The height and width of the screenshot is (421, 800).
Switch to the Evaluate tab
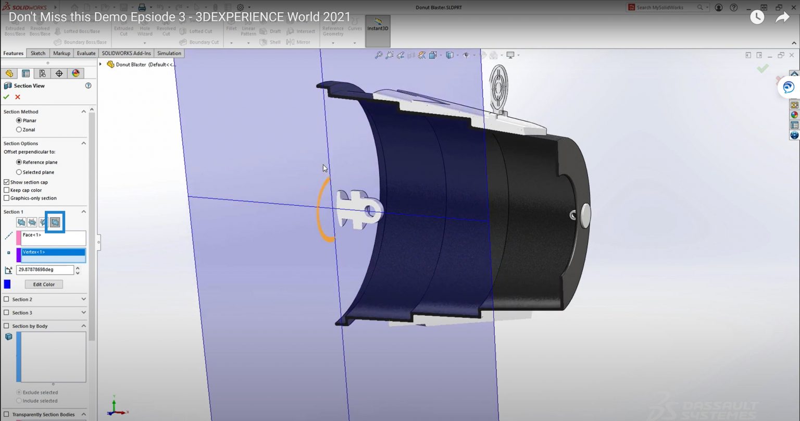pos(86,53)
